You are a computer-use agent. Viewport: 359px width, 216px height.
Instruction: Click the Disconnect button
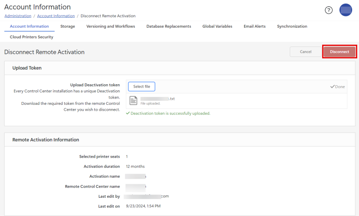coord(339,52)
